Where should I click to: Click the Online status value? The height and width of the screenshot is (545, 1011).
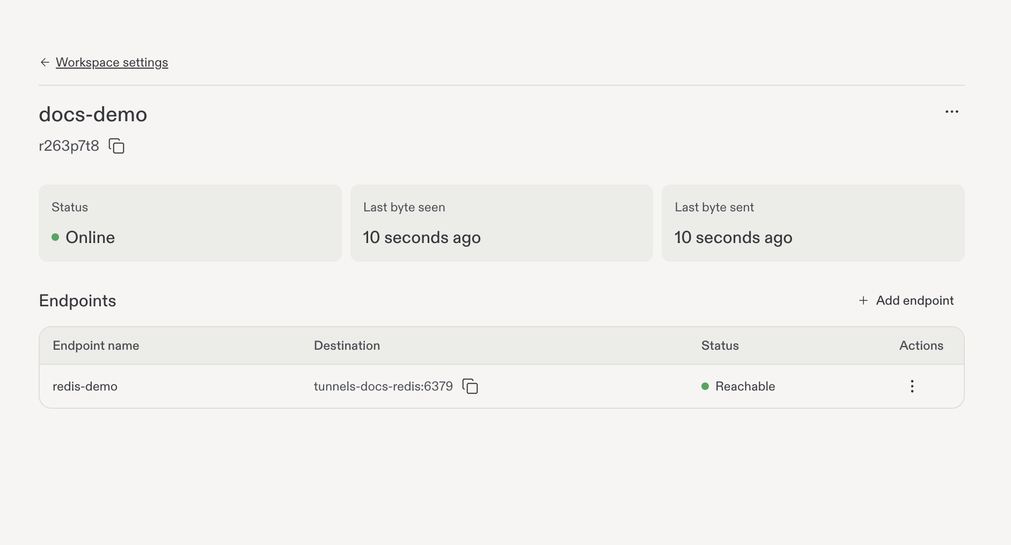(83, 237)
